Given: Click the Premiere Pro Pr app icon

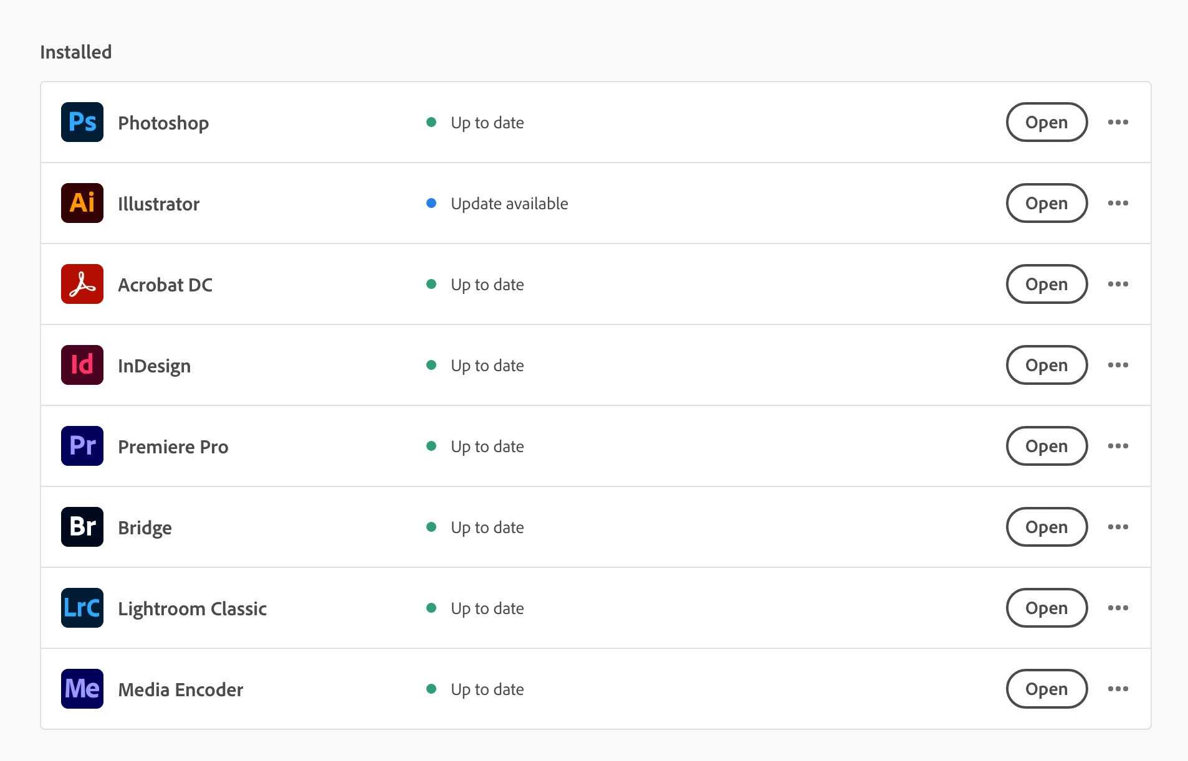Looking at the screenshot, I should [82, 446].
